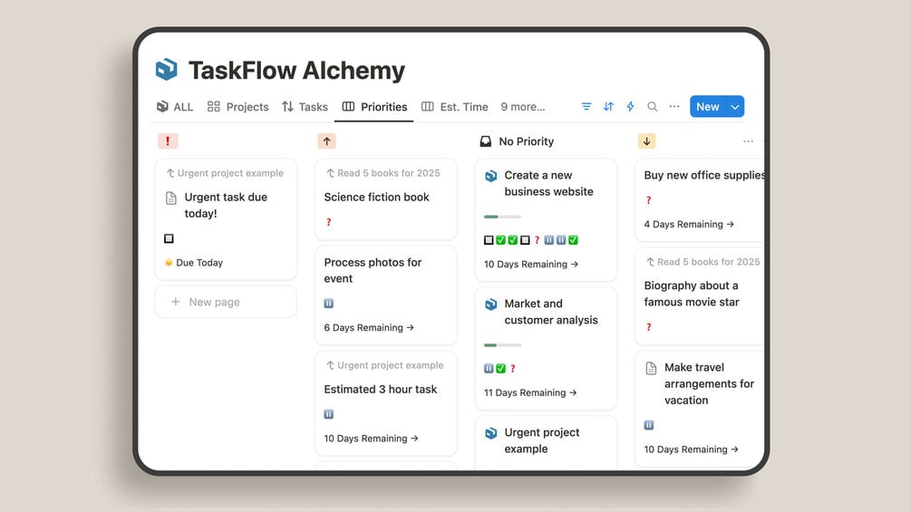Open view options three-dot menu
This screenshot has height=512, width=911.
click(674, 107)
